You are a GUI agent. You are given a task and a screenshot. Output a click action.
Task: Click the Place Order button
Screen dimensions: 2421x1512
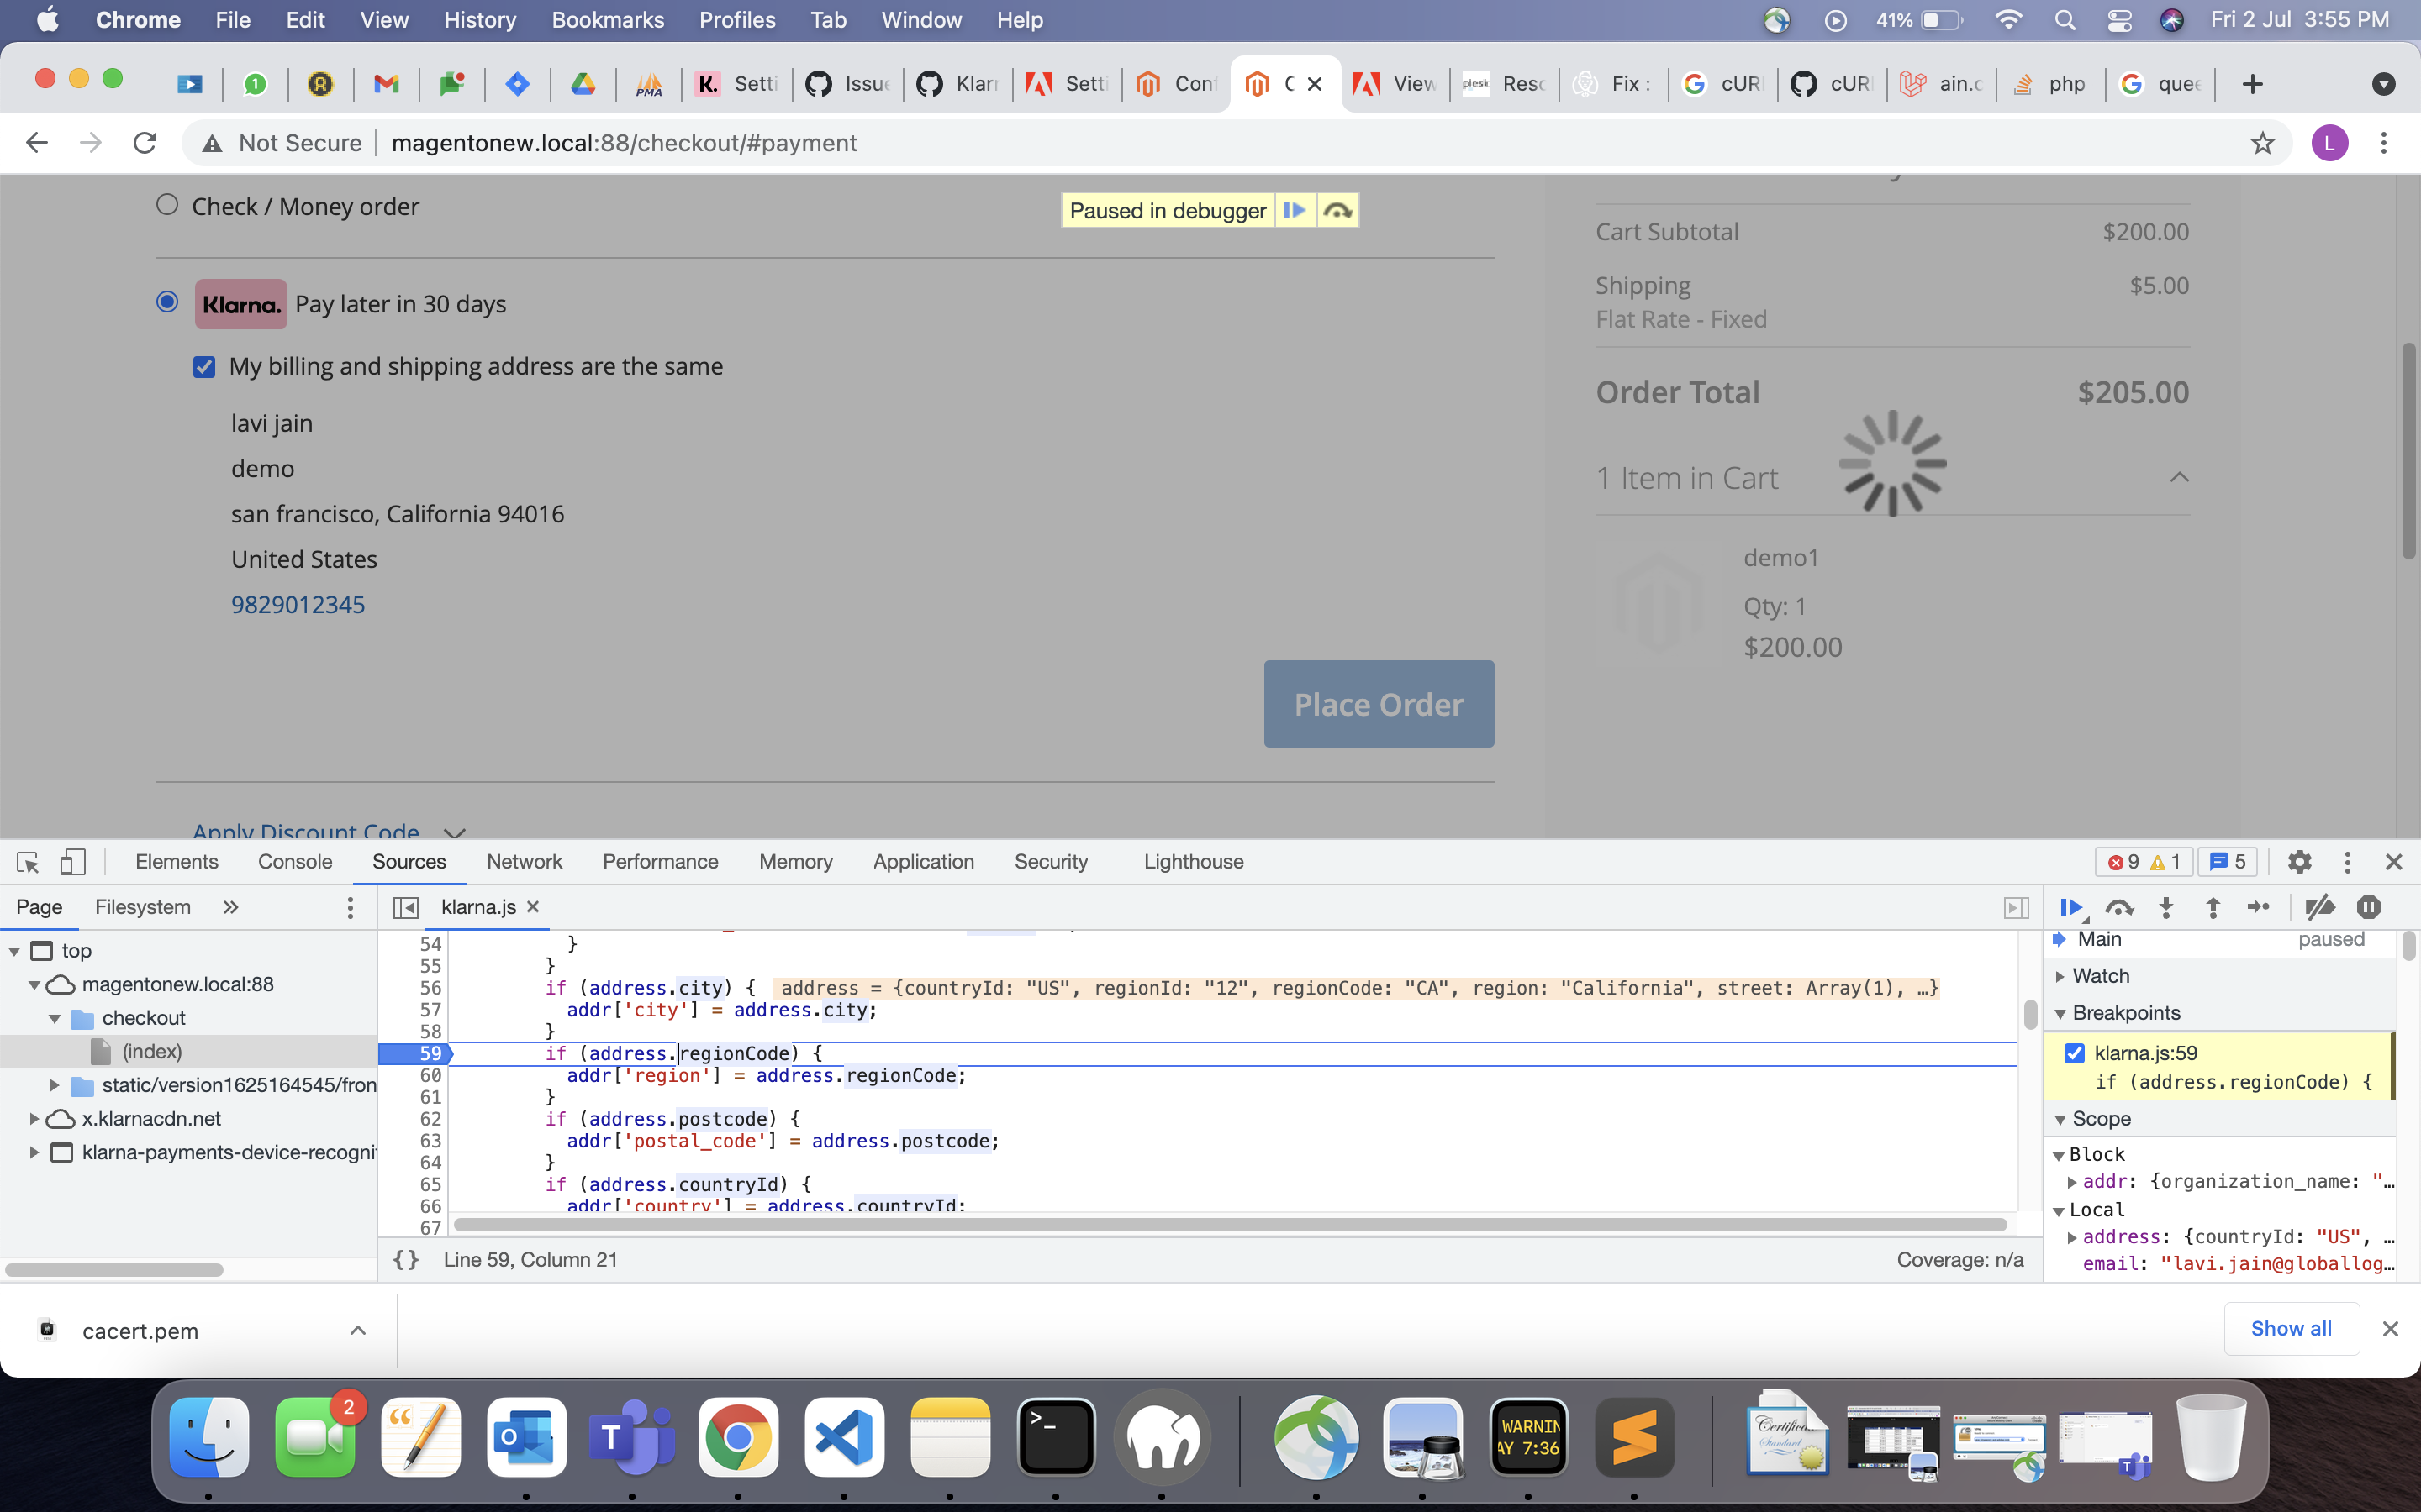coord(1378,703)
